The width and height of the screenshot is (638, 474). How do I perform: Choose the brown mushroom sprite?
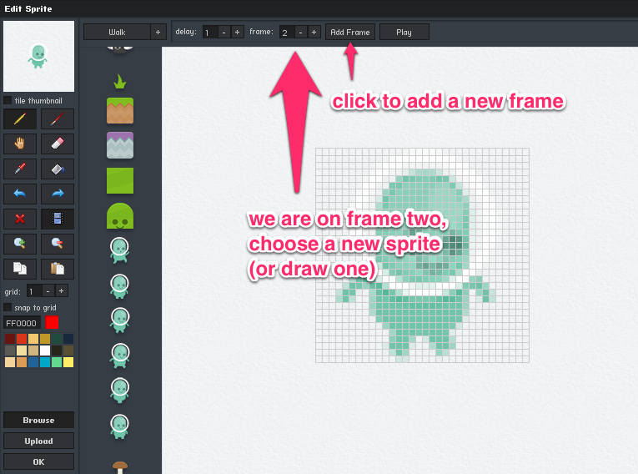(x=119, y=467)
